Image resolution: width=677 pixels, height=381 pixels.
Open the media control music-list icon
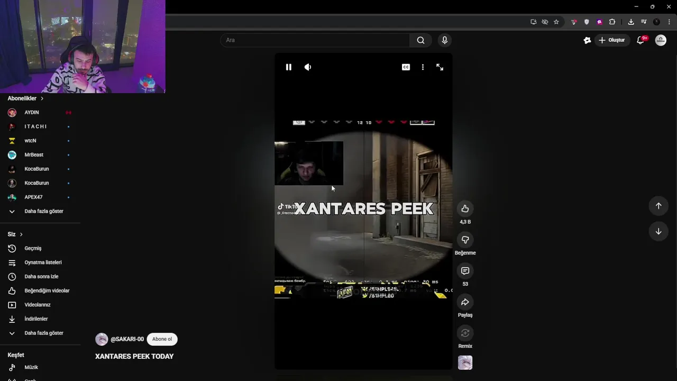pos(644,22)
